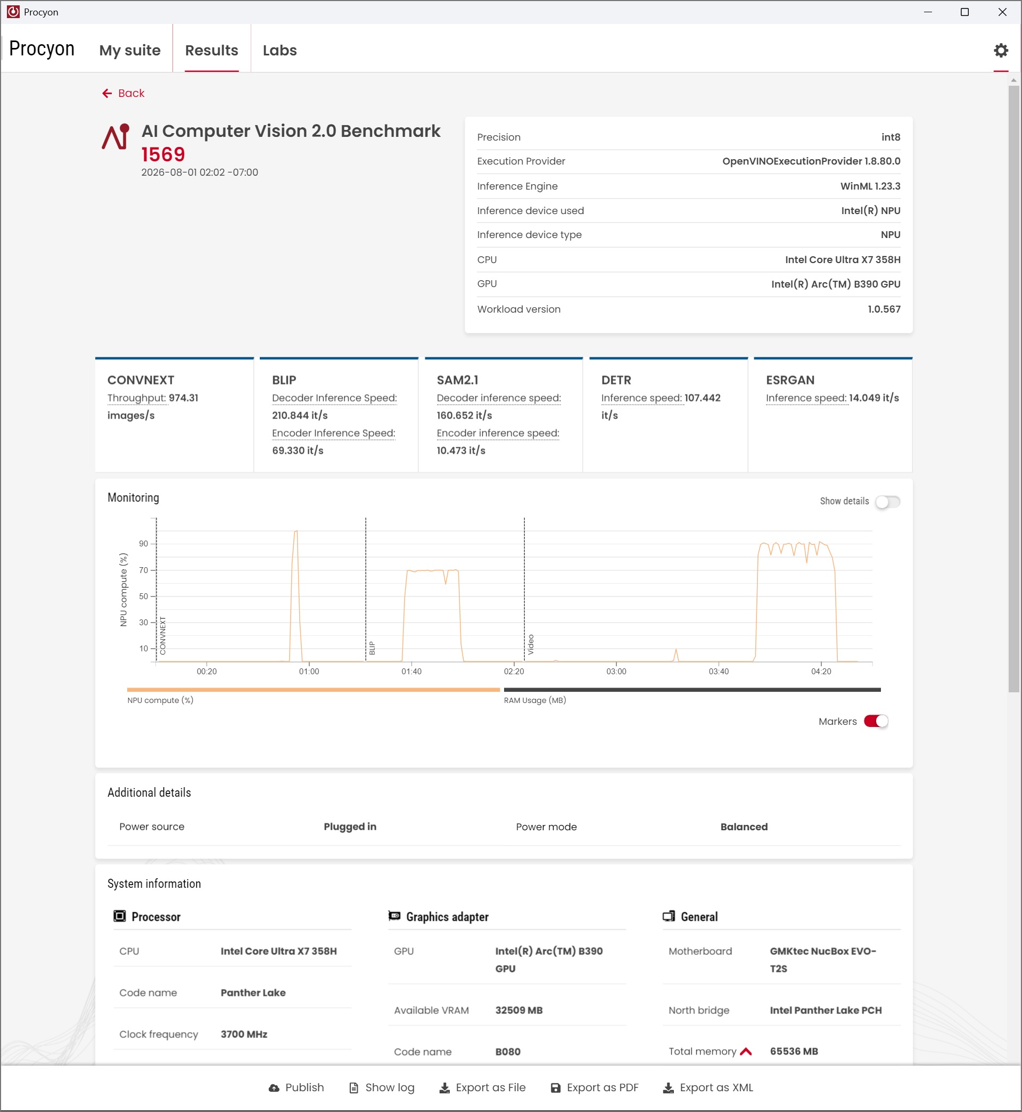
Task: Click the Procyon logo text
Action: tap(42, 48)
